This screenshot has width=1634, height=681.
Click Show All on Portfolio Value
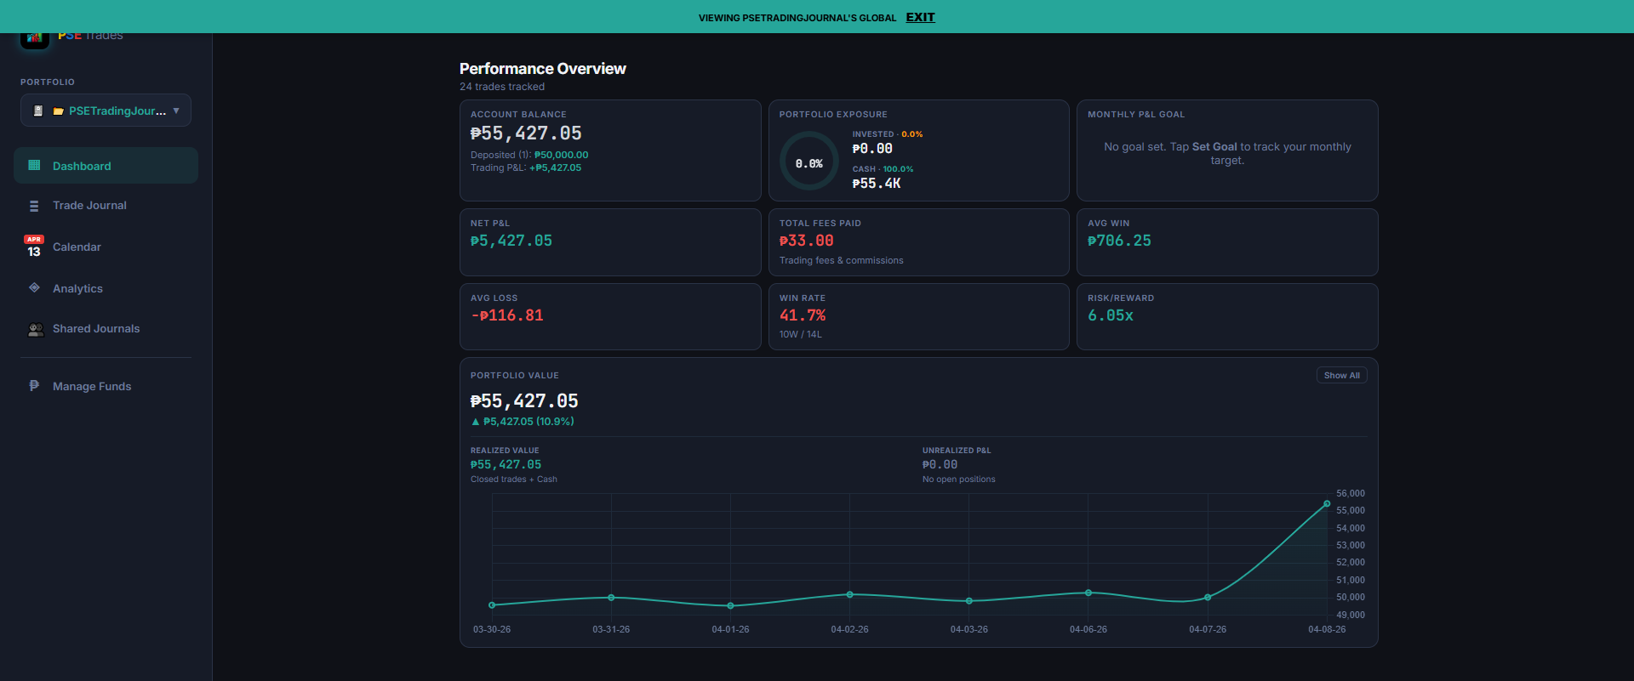click(x=1341, y=376)
